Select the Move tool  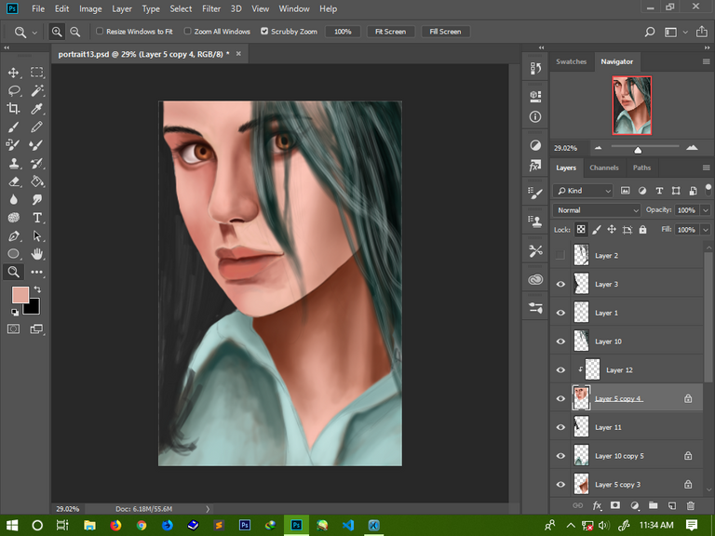(14, 73)
